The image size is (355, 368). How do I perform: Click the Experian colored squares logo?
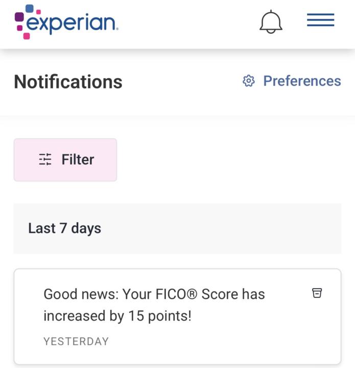(26, 21)
